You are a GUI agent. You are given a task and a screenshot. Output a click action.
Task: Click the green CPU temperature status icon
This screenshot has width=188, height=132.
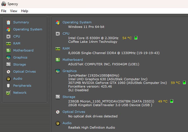pos(136,38)
